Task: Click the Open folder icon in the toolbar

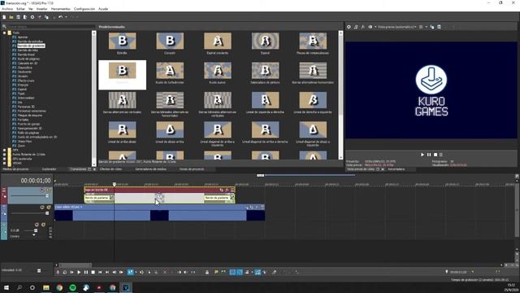Action: tap(11, 17)
